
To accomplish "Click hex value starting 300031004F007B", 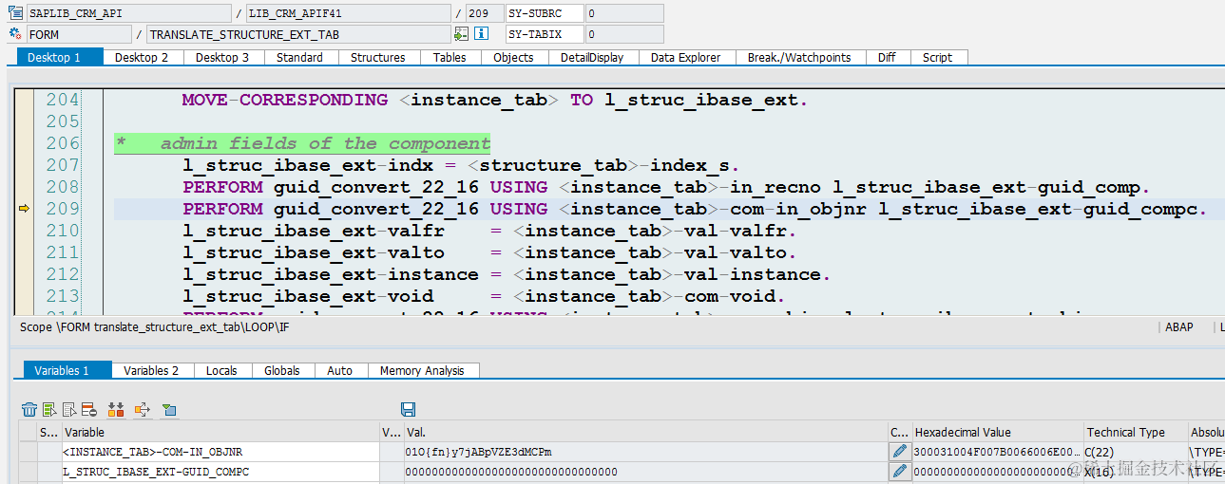I will (x=998, y=452).
